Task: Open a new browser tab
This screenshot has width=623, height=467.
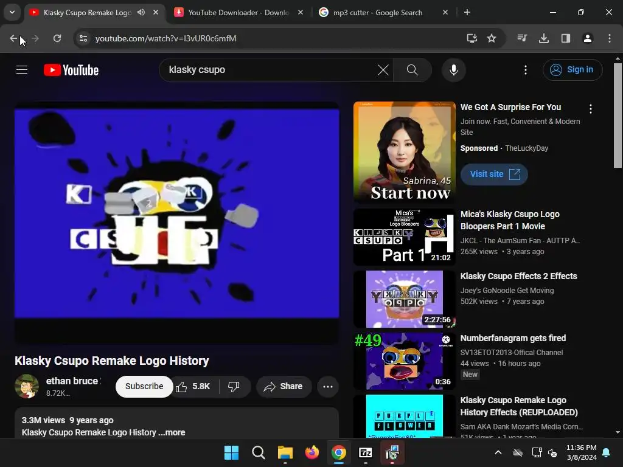Action: click(x=467, y=12)
